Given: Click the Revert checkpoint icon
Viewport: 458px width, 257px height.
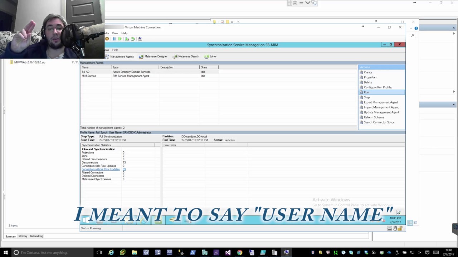Looking at the screenshot, I should 133,39.
